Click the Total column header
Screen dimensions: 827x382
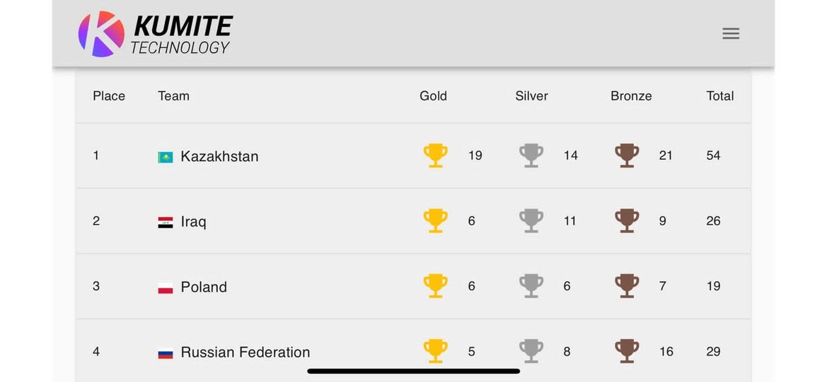[719, 96]
